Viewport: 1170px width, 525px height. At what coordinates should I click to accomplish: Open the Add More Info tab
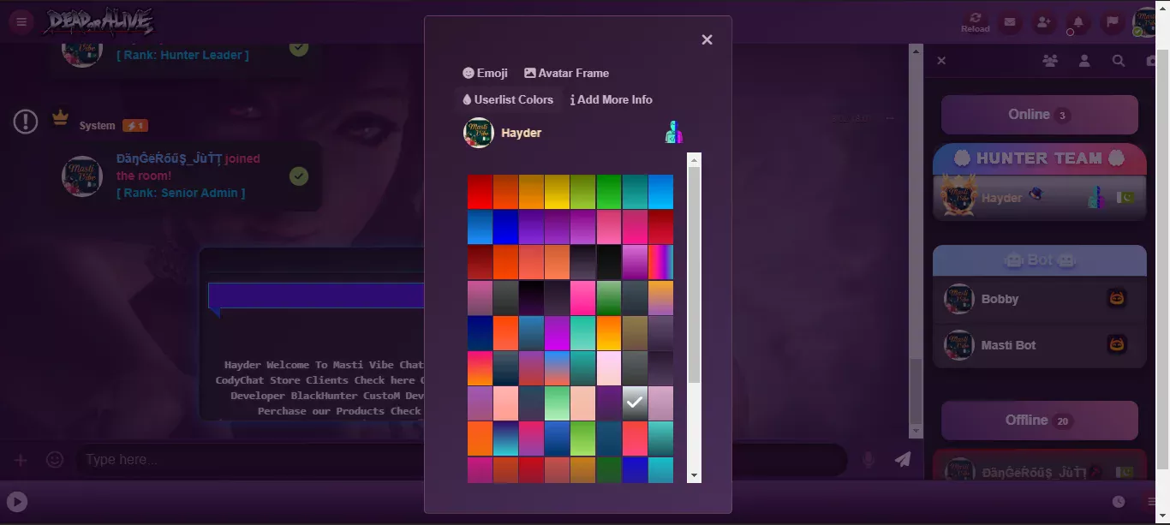(612, 99)
